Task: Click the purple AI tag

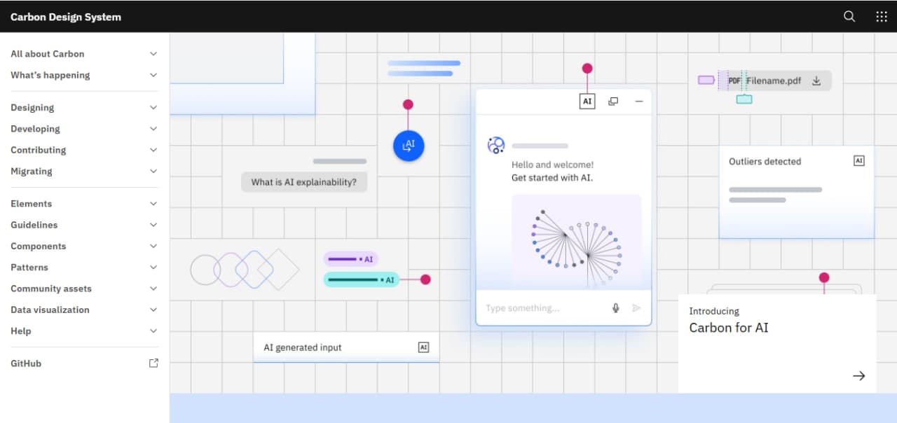Action: 351,259
